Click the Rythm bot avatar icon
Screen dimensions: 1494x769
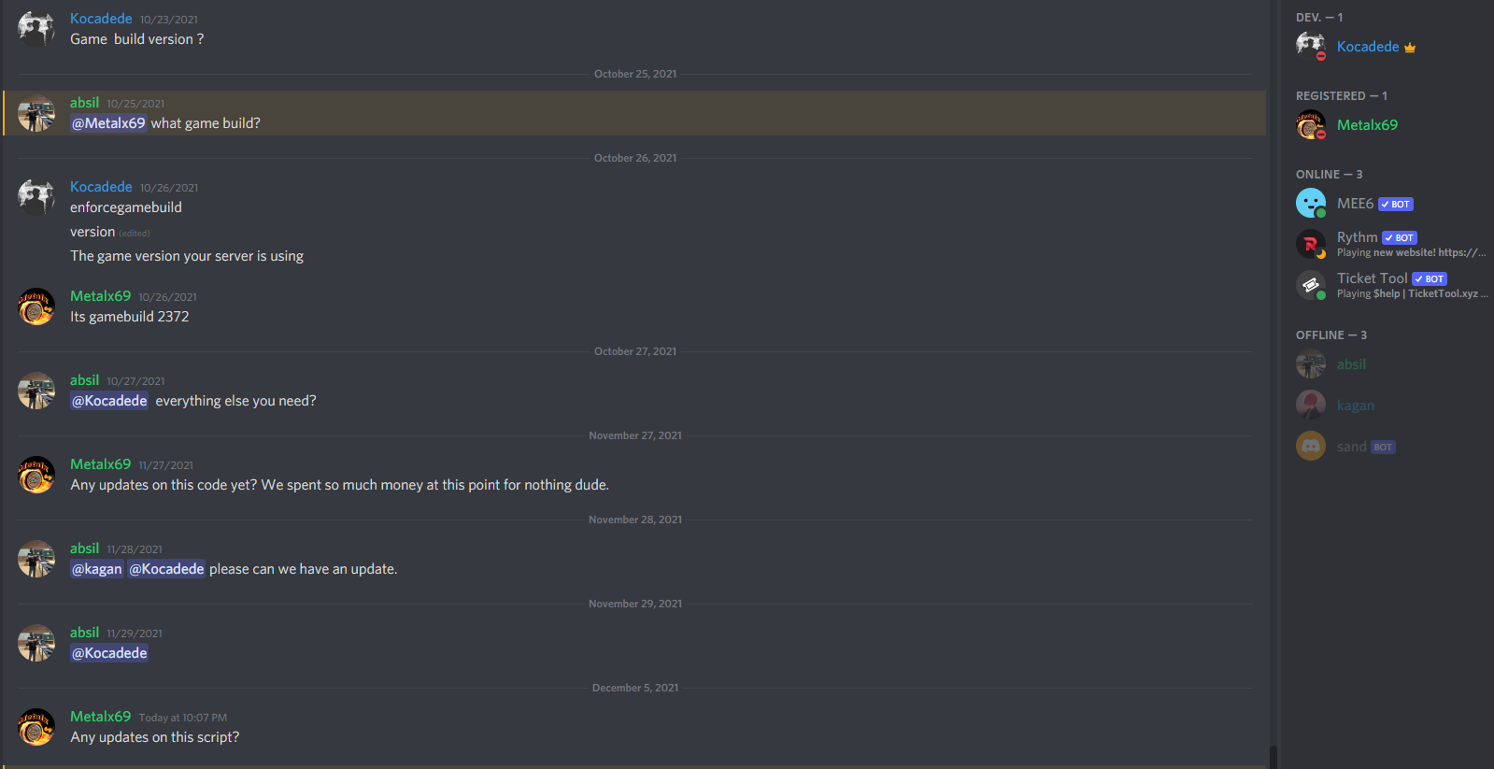pos(1311,244)
